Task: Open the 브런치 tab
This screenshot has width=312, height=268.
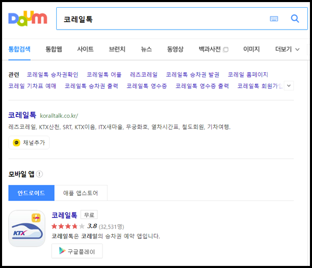Action: [117, 49]
